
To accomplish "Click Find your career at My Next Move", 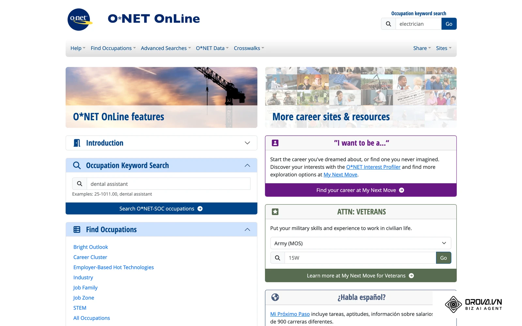I will point(361,190).
